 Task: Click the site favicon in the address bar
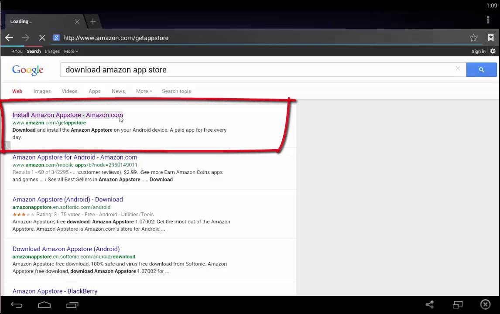[56, 38]
